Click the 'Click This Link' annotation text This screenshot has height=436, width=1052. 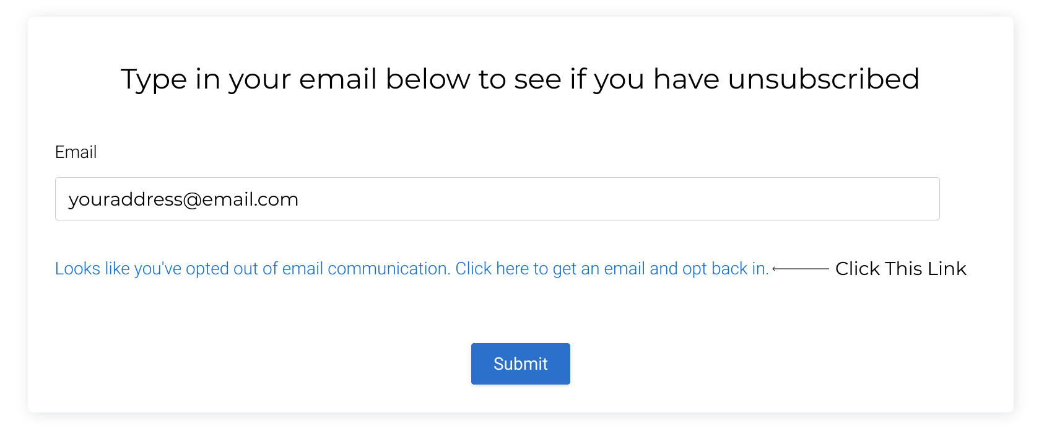900,269
